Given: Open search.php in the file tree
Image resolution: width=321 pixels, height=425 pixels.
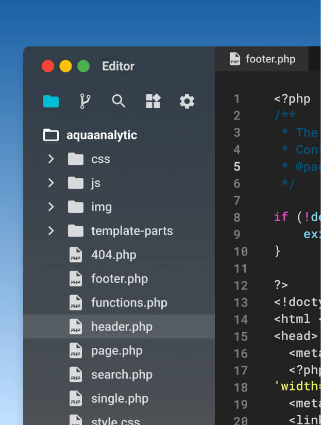Looking at the screenshot, I should [x=119, y=375].
